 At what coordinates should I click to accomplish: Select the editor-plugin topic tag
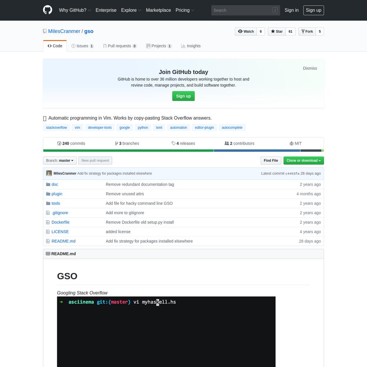204,128
